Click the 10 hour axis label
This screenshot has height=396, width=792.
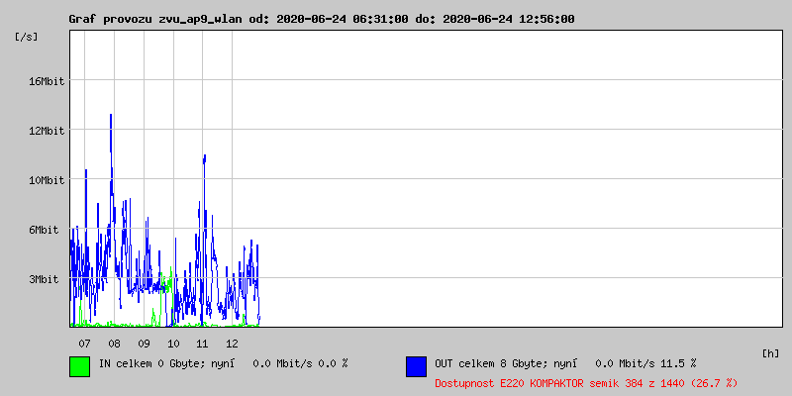tap(173, 344)
